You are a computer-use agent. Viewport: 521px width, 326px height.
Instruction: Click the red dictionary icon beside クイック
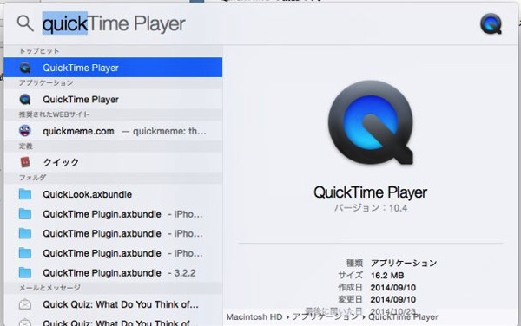point(25,162)
